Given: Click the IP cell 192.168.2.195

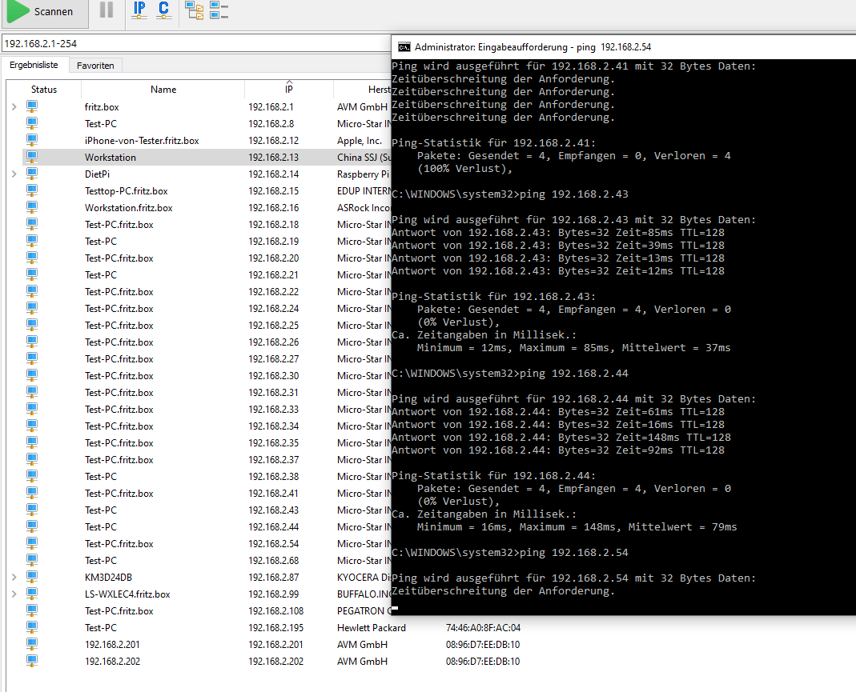Looking at the screenshot, I should (x=275, y=628).
